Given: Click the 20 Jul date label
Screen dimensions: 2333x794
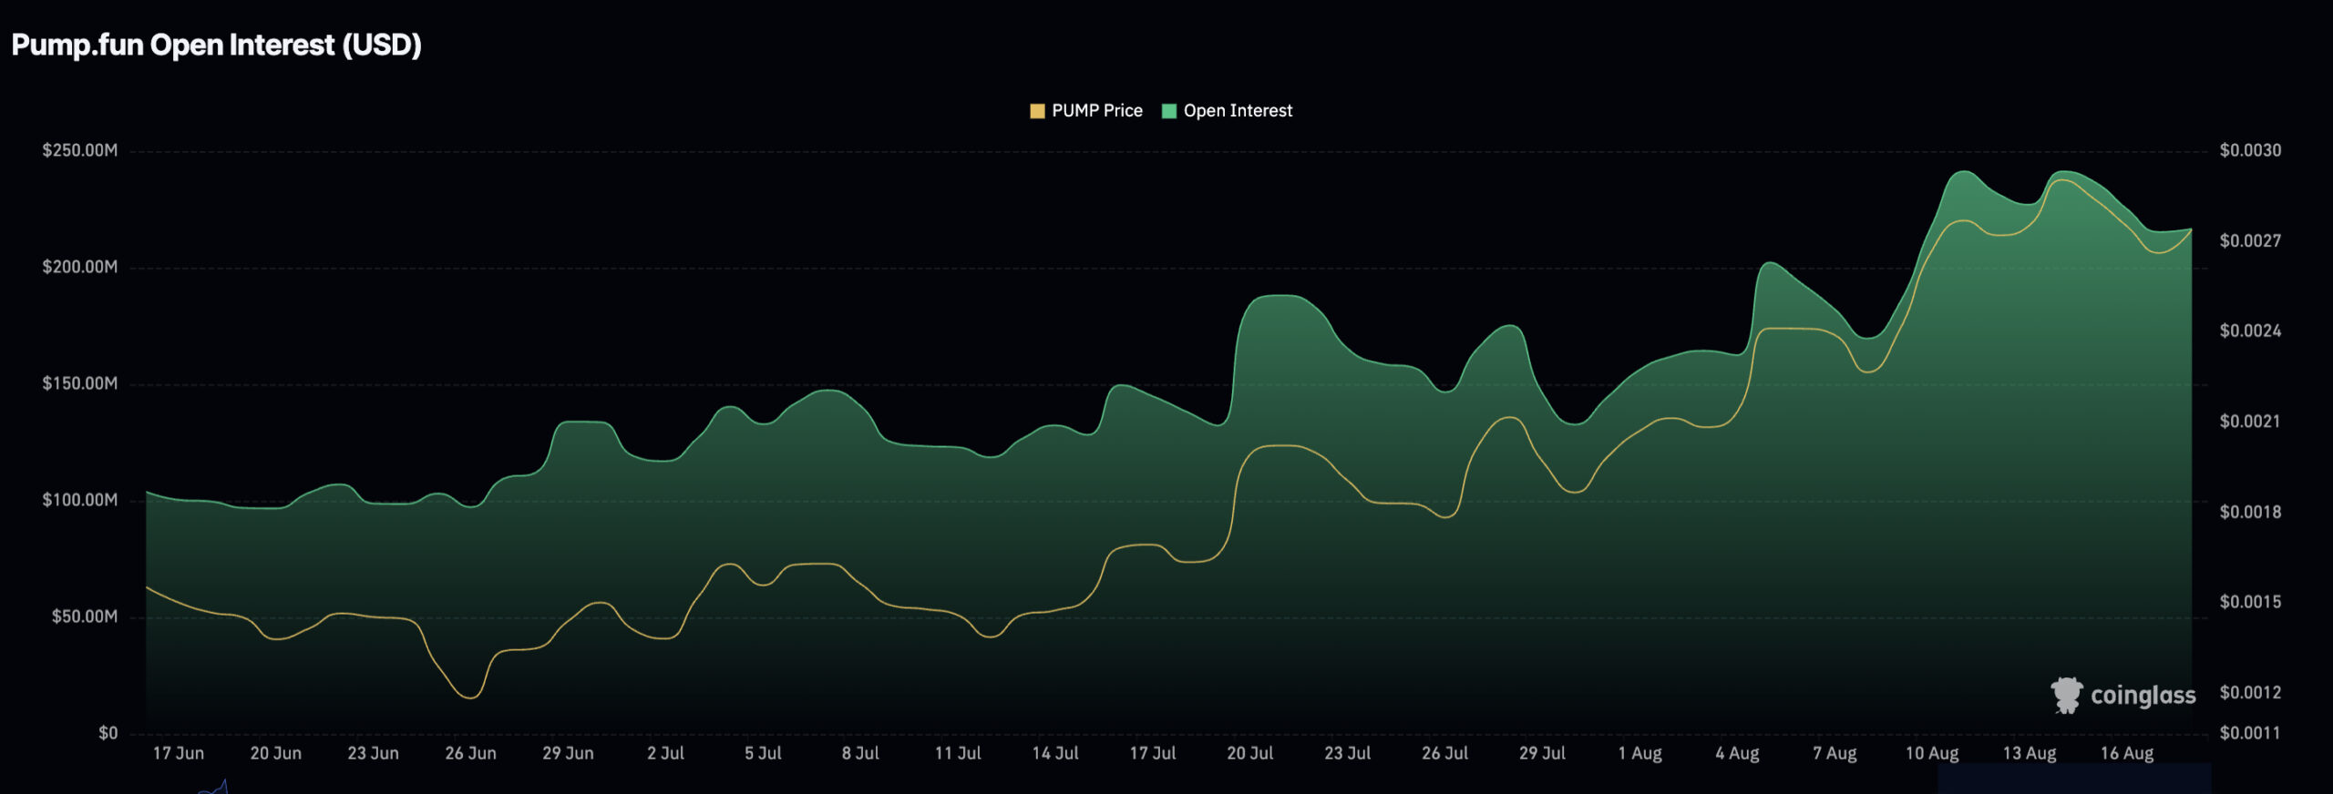Looking at the screenshot, I should [x=1250, y=753].
